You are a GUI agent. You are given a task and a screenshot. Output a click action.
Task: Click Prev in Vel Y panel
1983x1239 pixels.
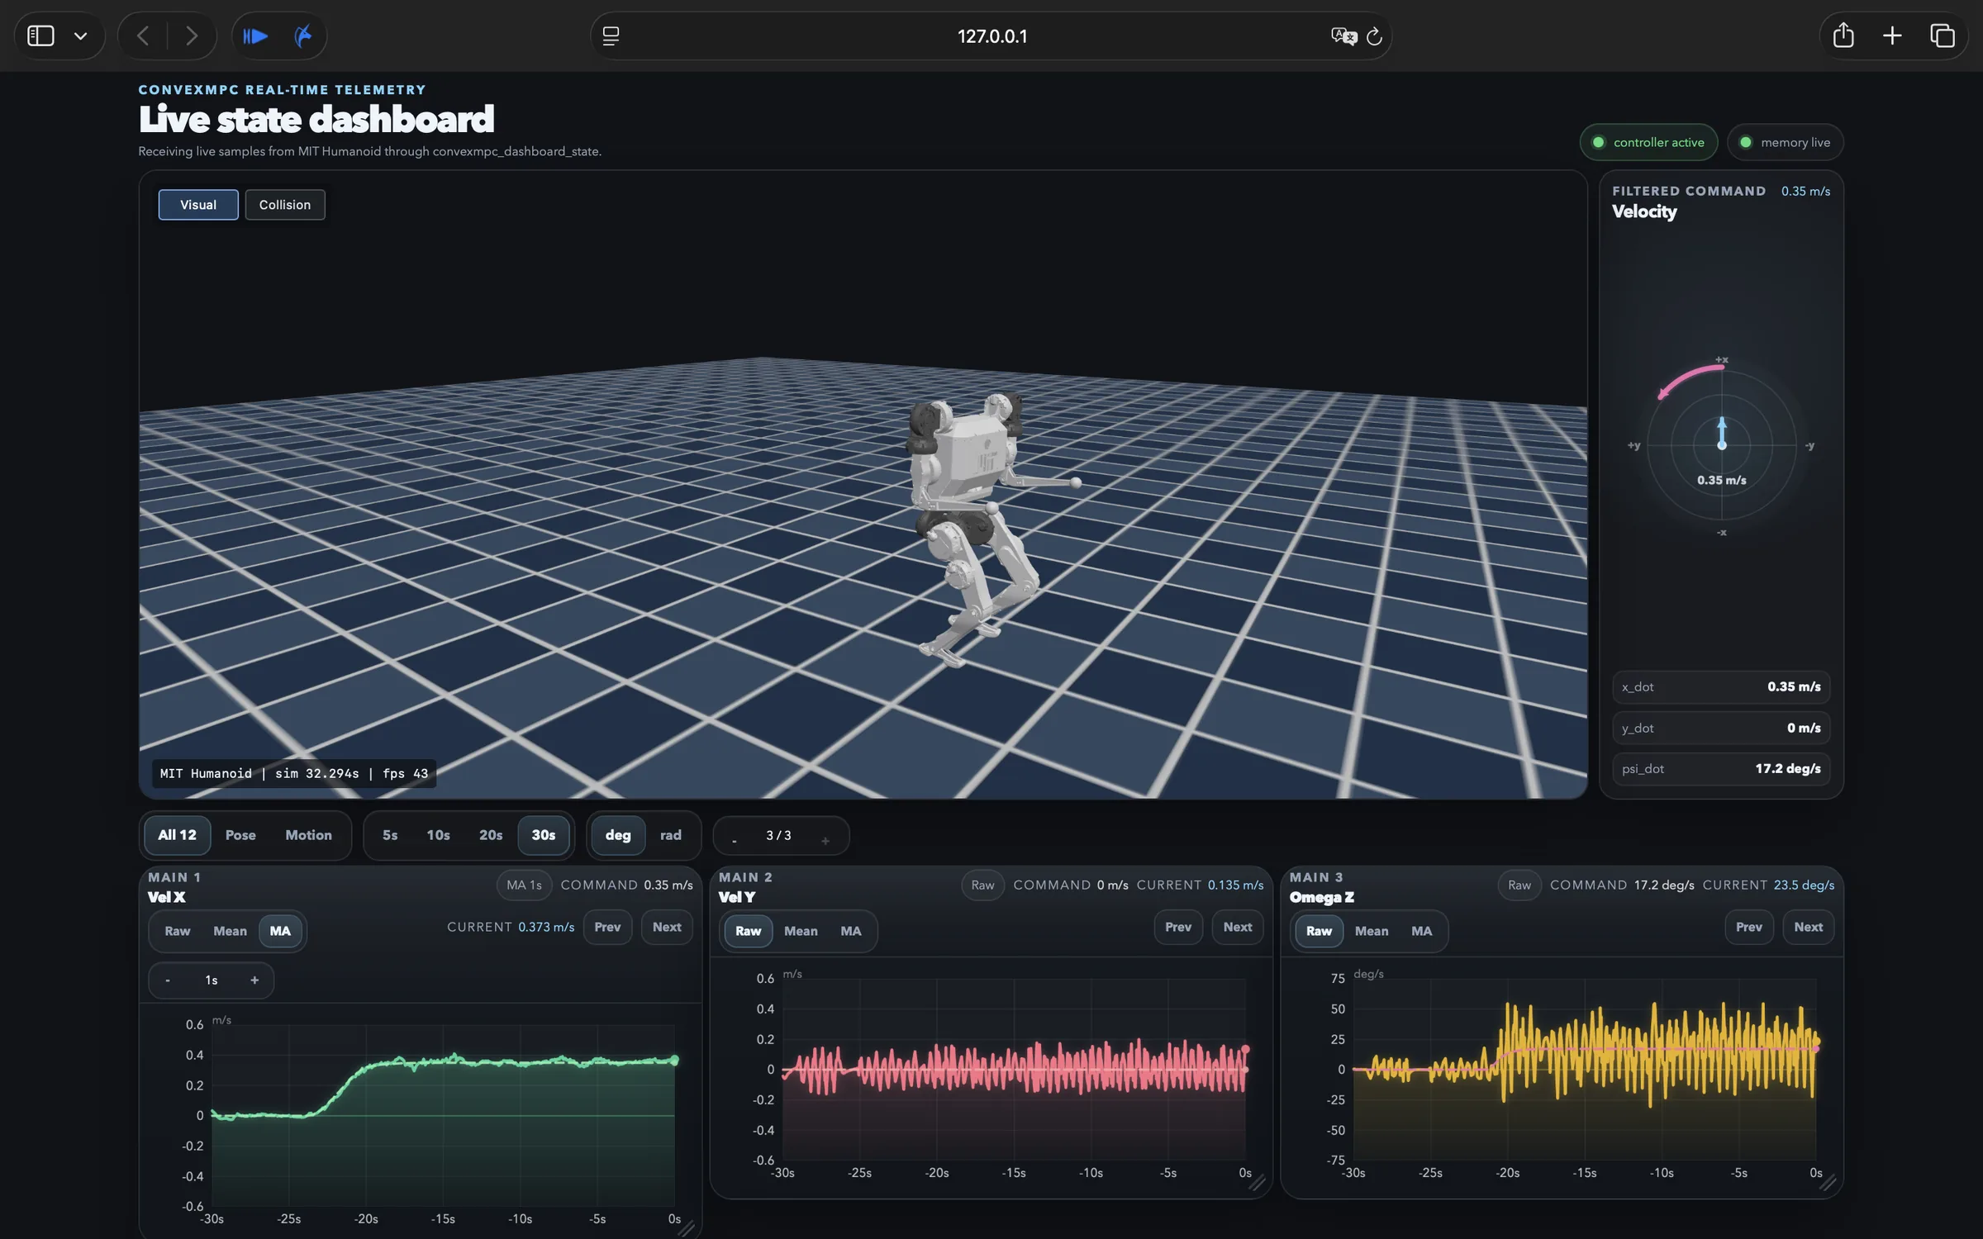tap(1178, 927)
